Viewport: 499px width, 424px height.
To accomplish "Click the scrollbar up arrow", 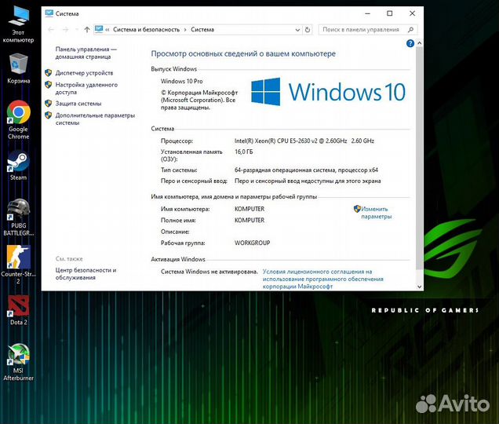I will tap(420, 43).
